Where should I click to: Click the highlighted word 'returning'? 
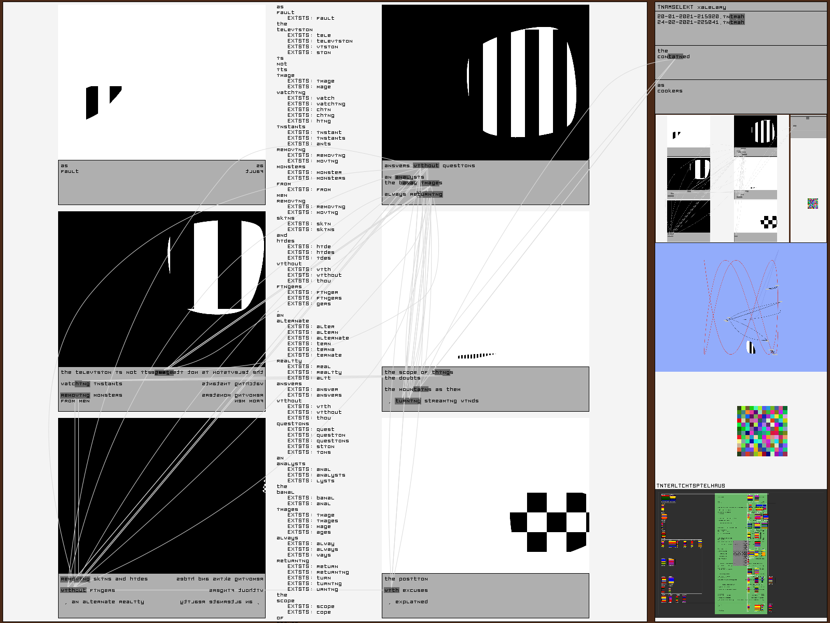click(x=426, y=194)
